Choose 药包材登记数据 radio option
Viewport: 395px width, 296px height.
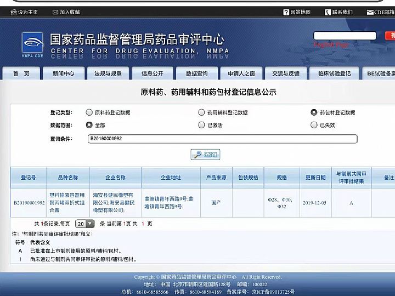coord(314,112)
